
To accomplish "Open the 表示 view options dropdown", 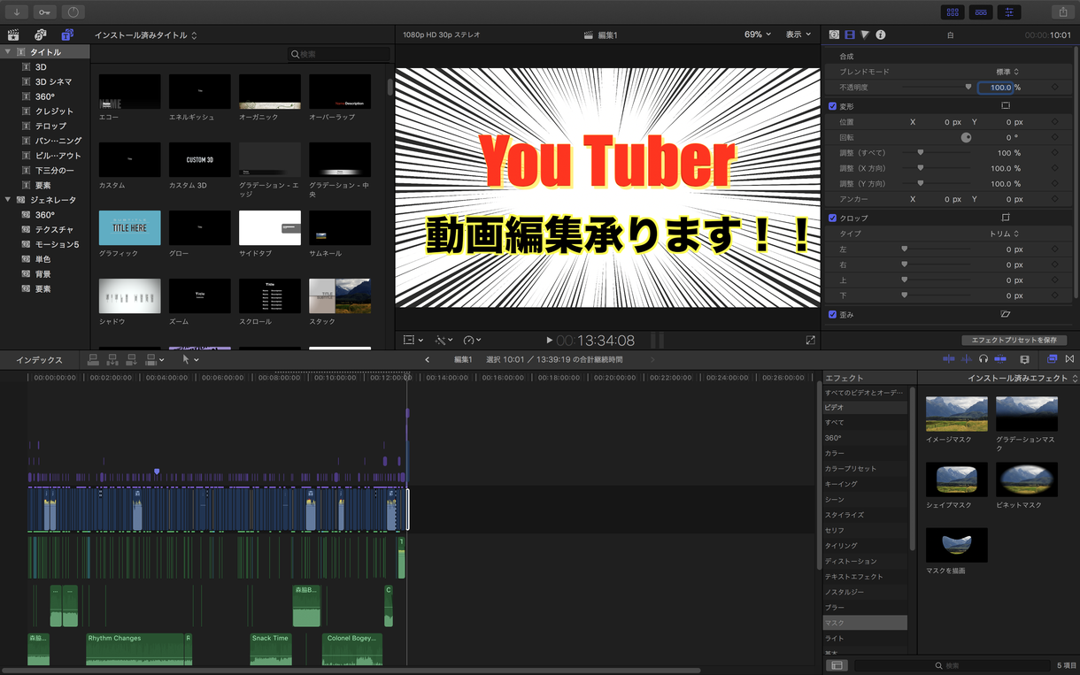I will point(798,35).
